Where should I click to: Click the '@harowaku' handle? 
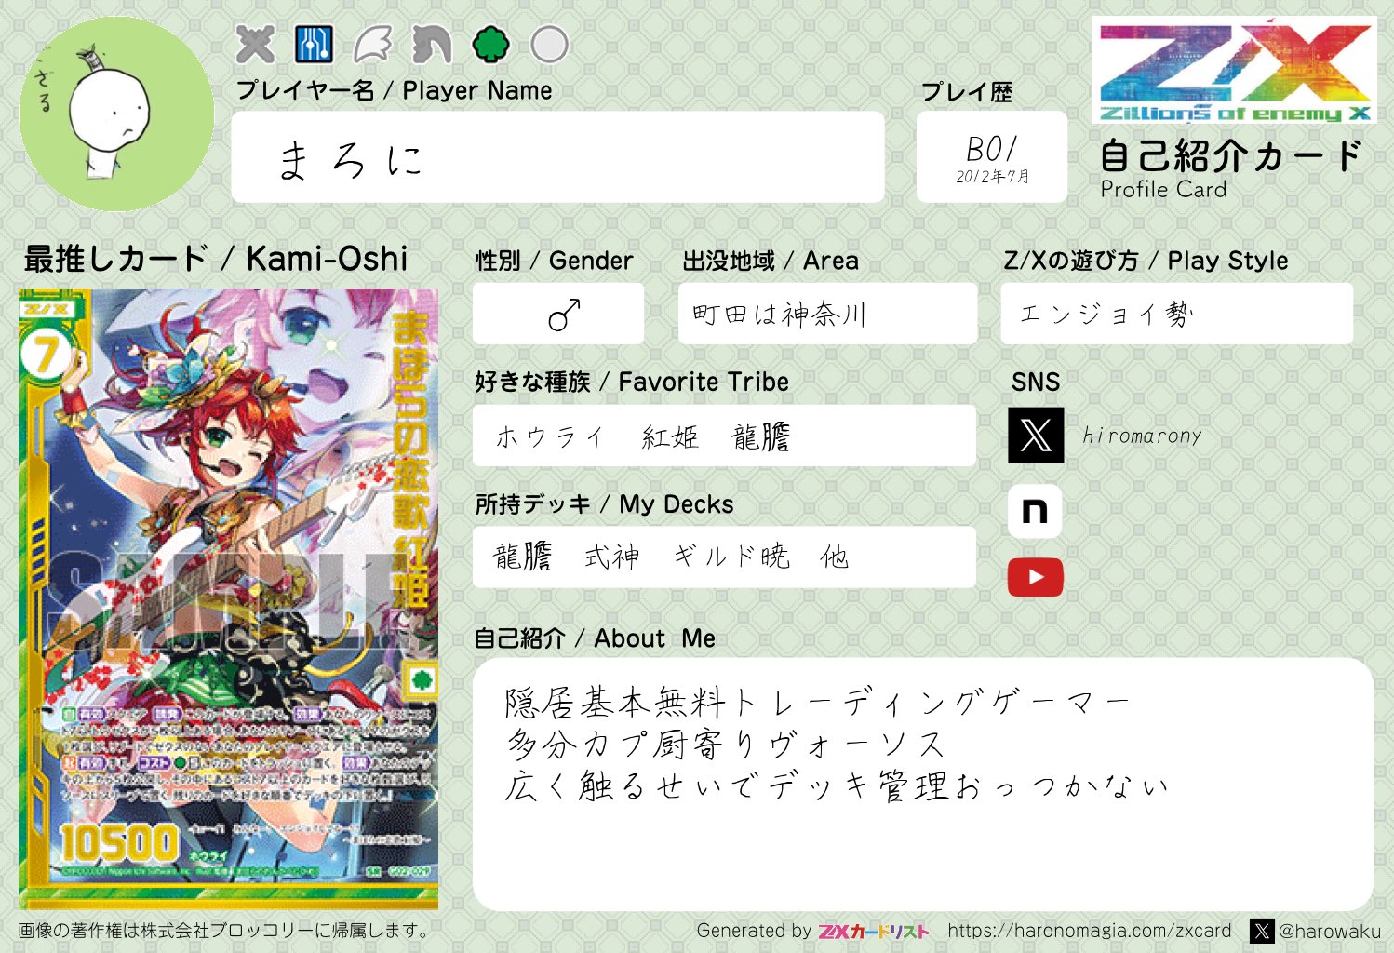[1330, 931]
